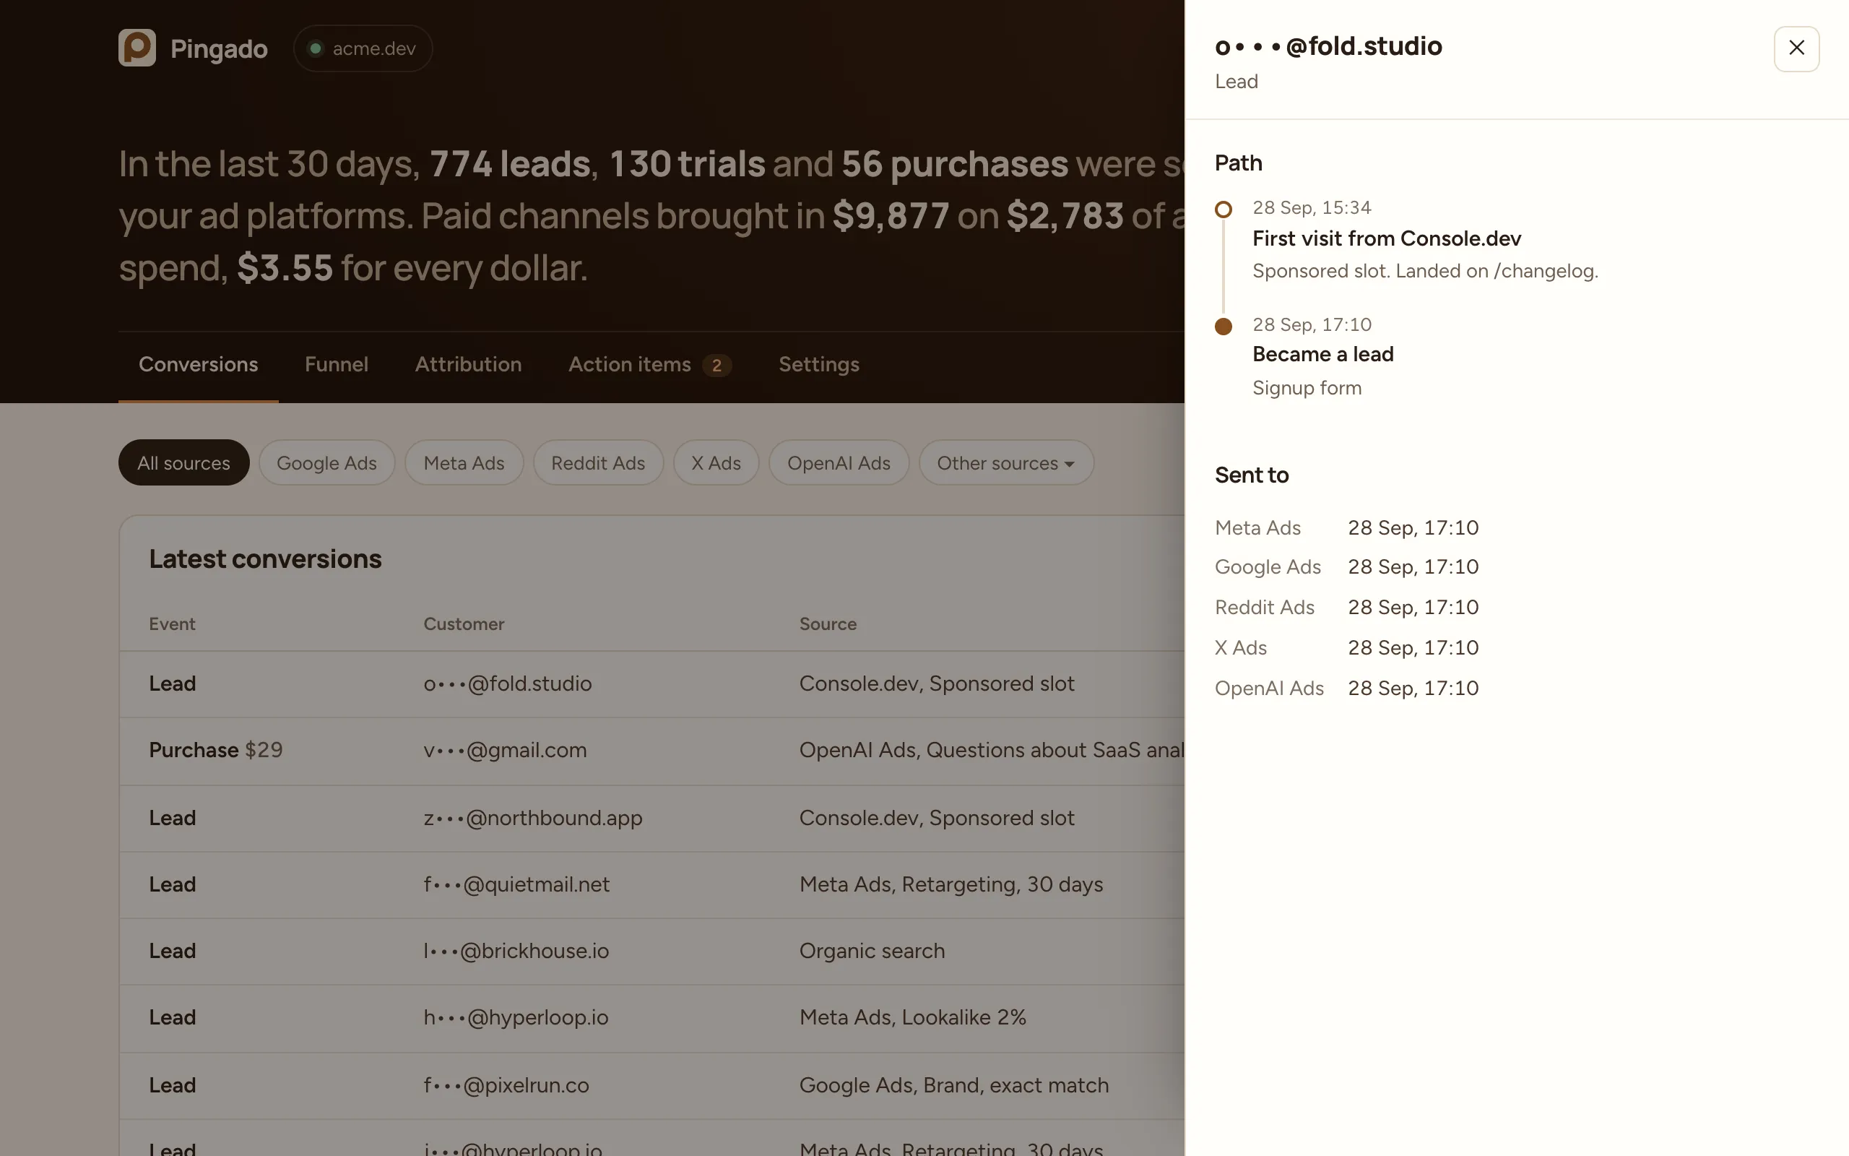Screen dimensions: 1849x1156
Task: Open the Action items tab
Action: pyautogui.click(x=649, y=364)
